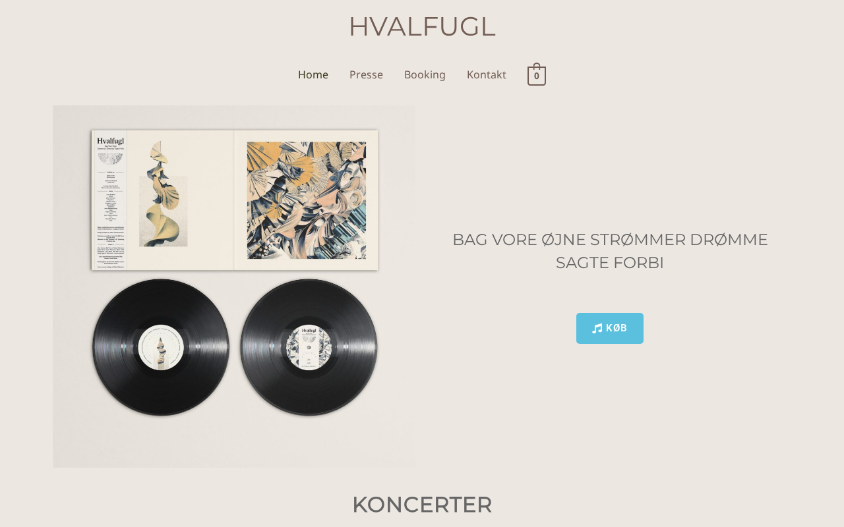Click the yellow ribbon artwork on inner sleeve
Viewport: 844px width, 527px height.
click(164, 194)
